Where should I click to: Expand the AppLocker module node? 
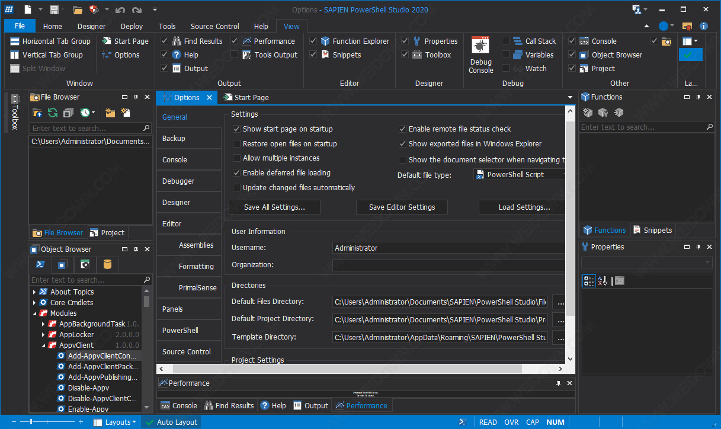(43, 335)
